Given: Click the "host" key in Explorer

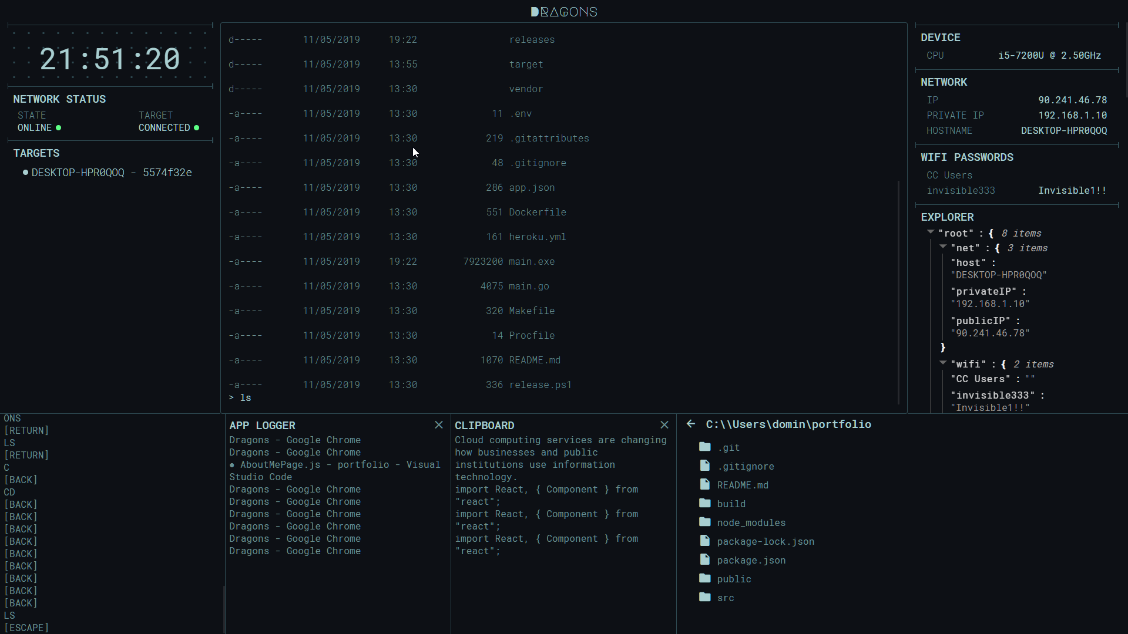Looking at the screenshot, I should tap(968, 263).
